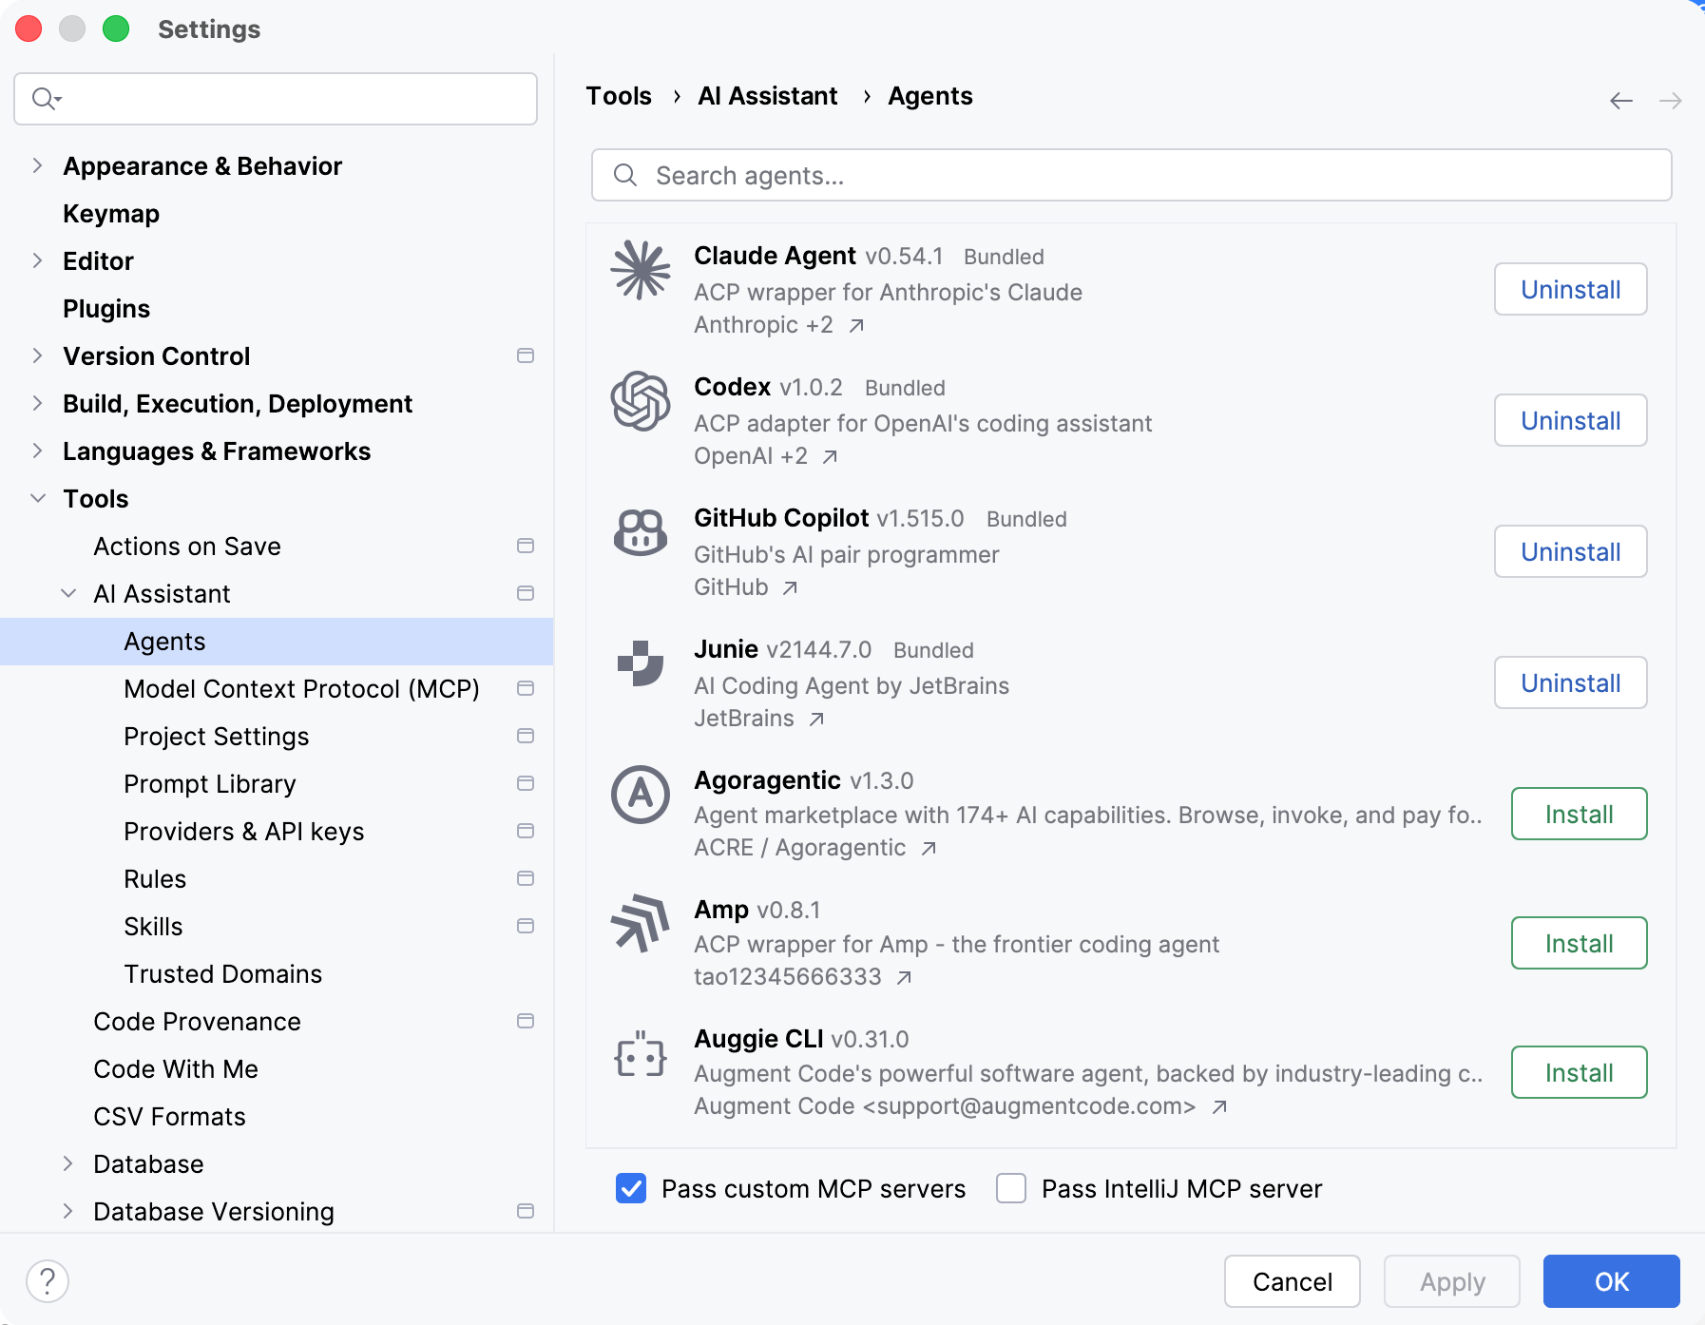This screenshot has height=1325, width=1705.
Task: Go forward with the right navigation arrow
Action: (1671, 100)
